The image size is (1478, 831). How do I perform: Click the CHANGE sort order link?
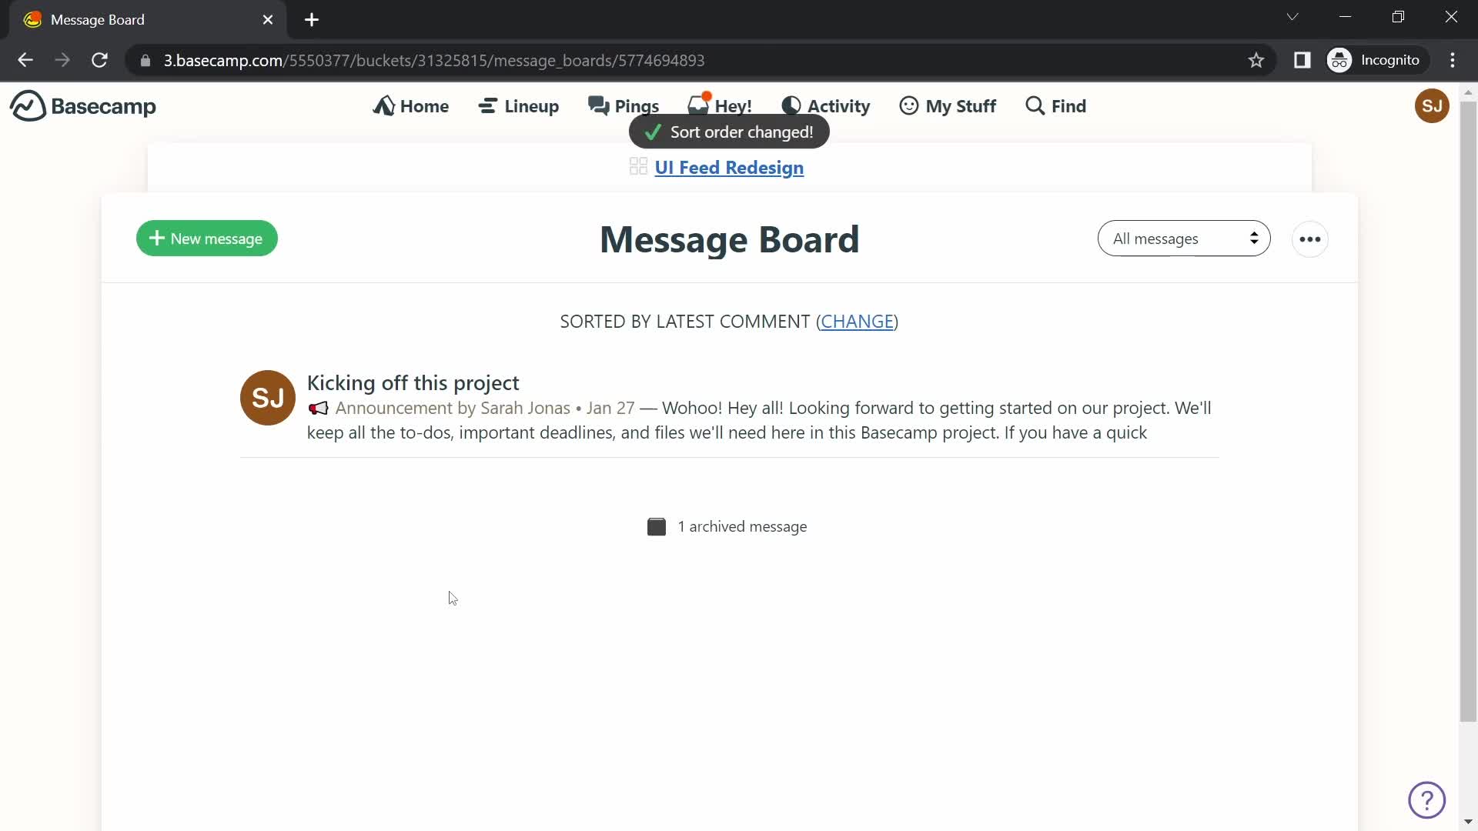(x=858, y=322)
